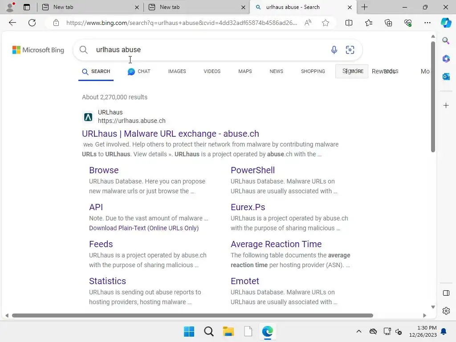Click the Sign in button
This screenshot has width=456, height=342.
pos(352,71)
